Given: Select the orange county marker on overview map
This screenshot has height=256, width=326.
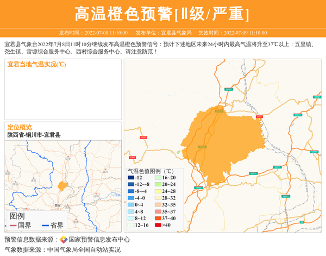Looking at the screenshot, I should pos(63,186).
